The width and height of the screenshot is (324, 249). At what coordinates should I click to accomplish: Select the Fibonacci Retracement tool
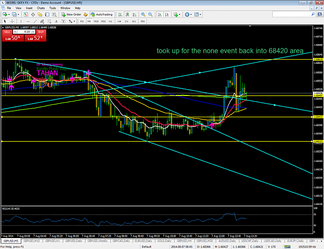pos(49,21)
